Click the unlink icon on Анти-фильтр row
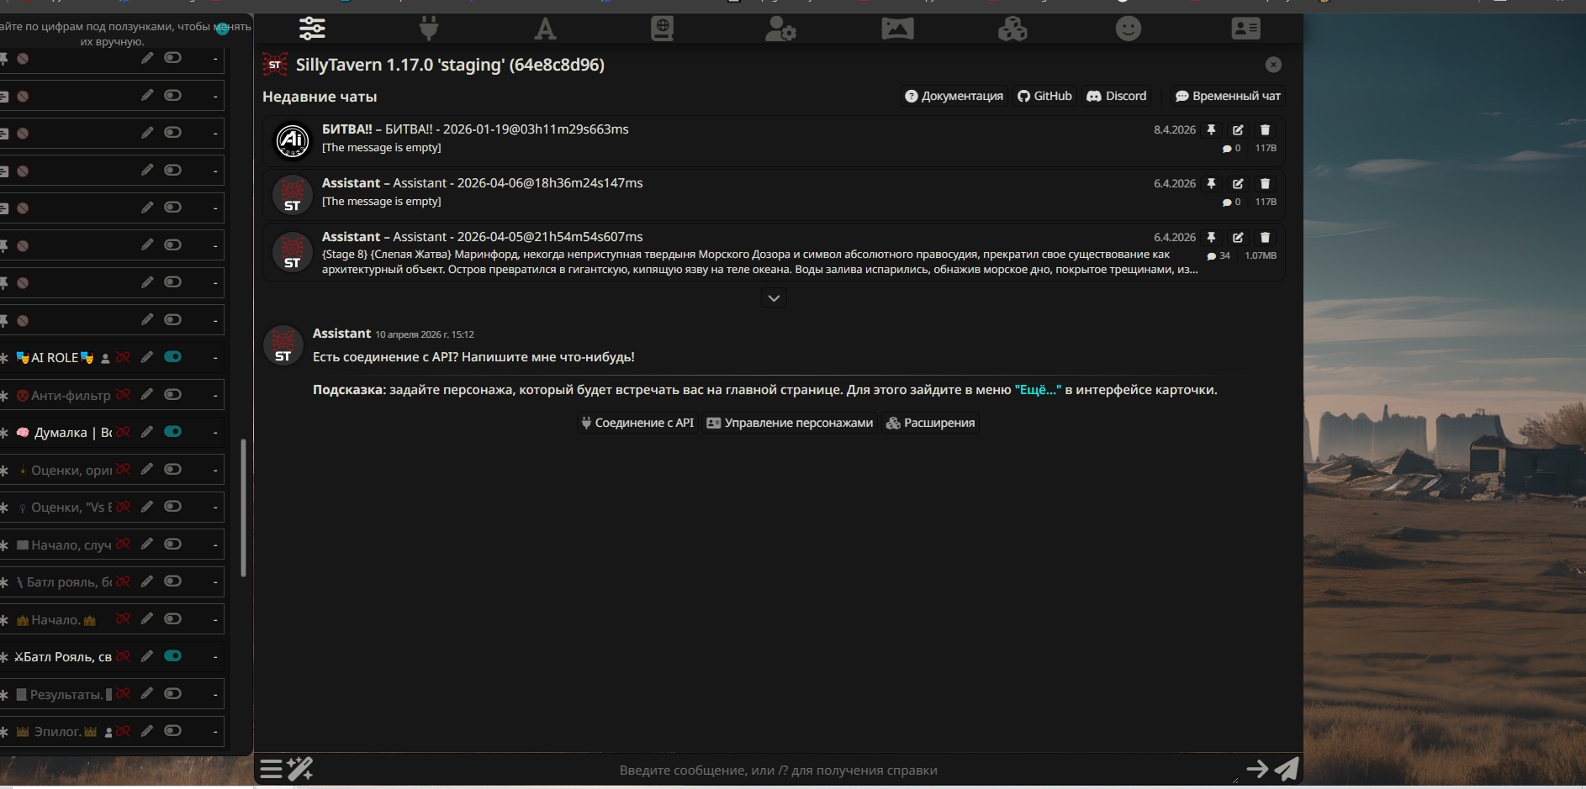The height and width of the screenshot is (789, 1586). (x=123, y=394)
